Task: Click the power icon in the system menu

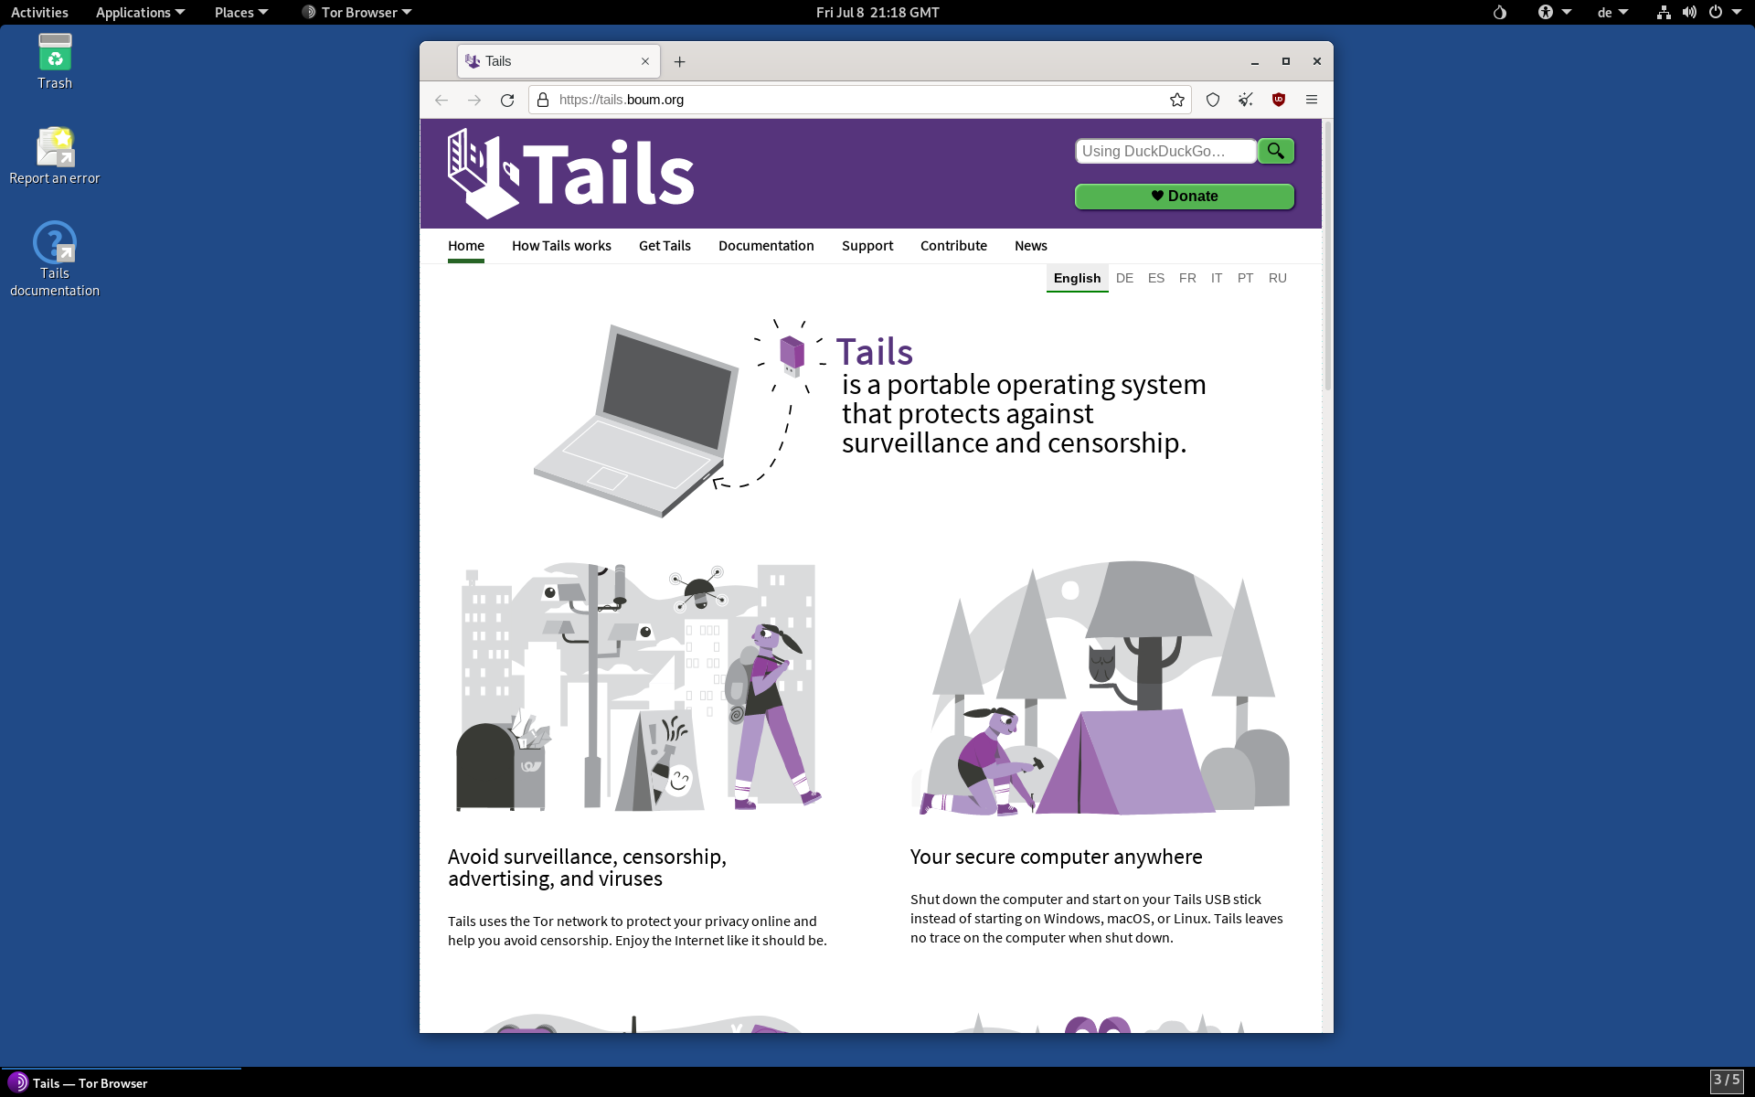Action: tap(1716, 12)
